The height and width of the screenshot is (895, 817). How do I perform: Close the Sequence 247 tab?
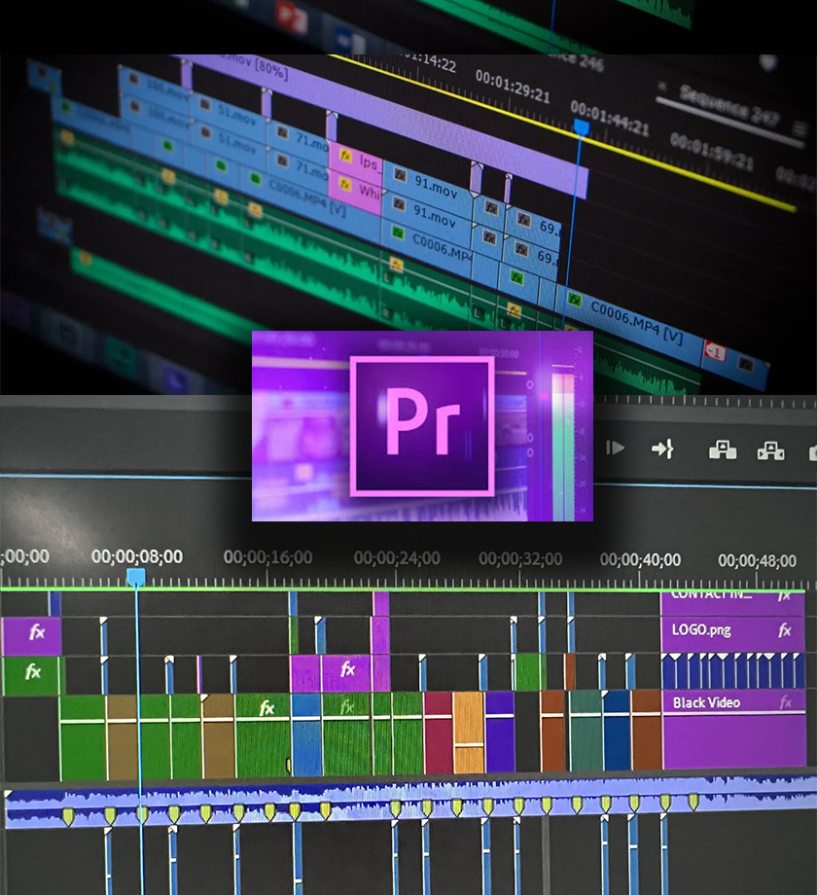tap(663, 87)
